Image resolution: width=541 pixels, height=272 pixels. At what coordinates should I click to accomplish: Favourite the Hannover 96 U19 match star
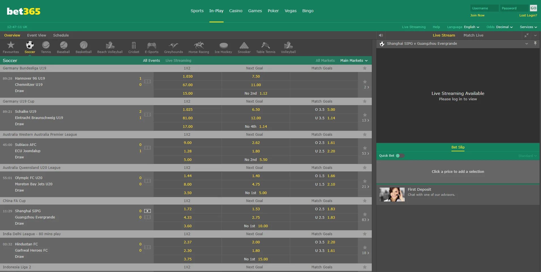pos(365,82)
